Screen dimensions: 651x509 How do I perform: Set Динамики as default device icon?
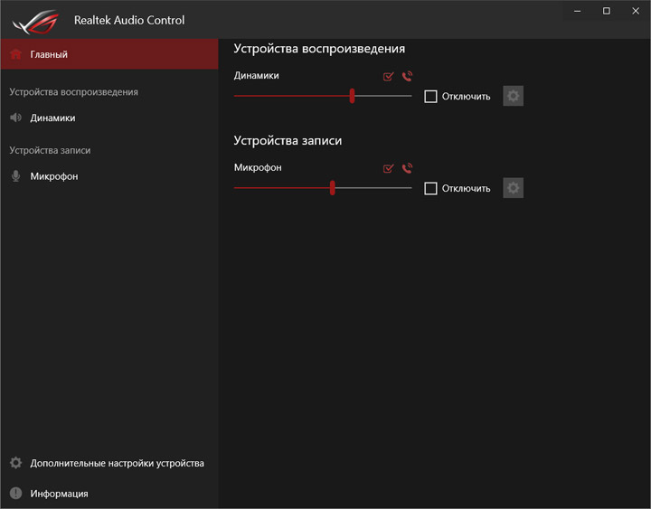click(x=389, y=77)
